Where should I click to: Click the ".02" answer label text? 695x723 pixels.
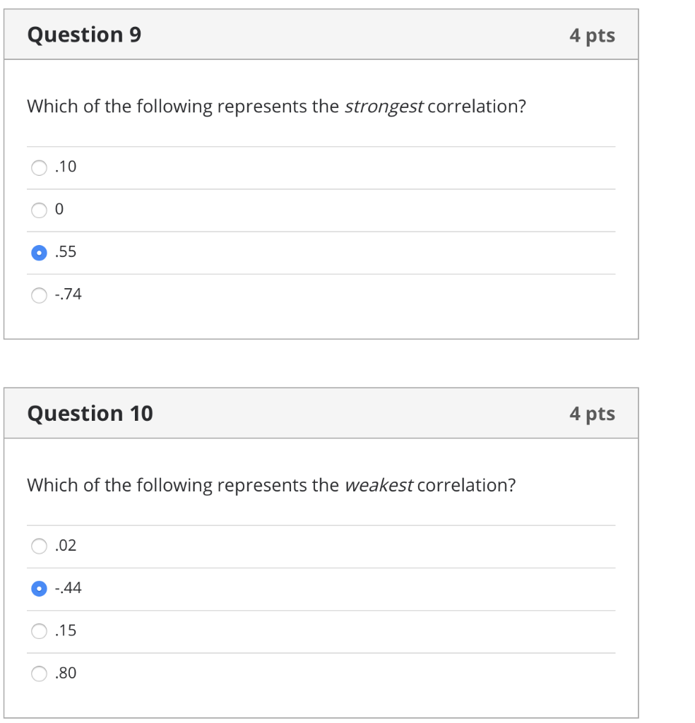[x=66, y=546]
